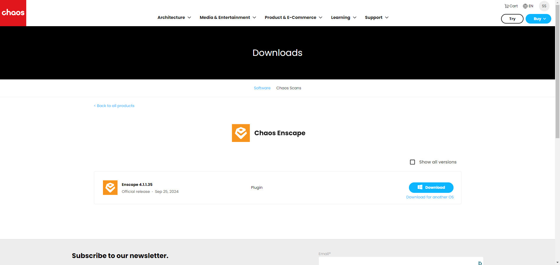Enable Show all versions checkbox

[412, 162]
